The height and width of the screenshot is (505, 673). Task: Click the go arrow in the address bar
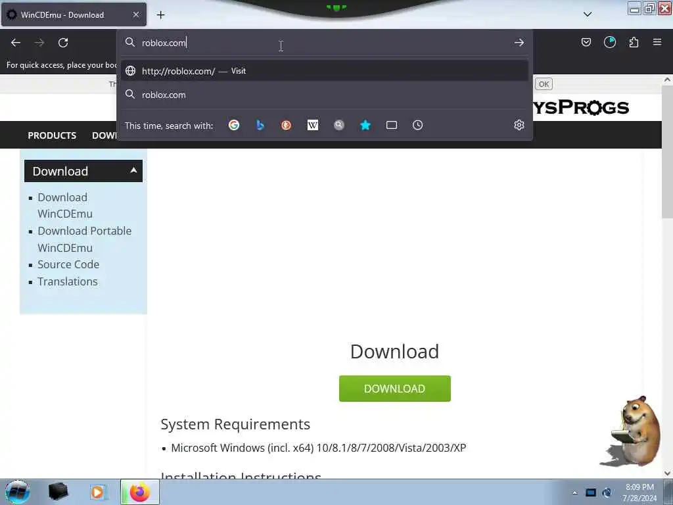[x=519, y=43]
